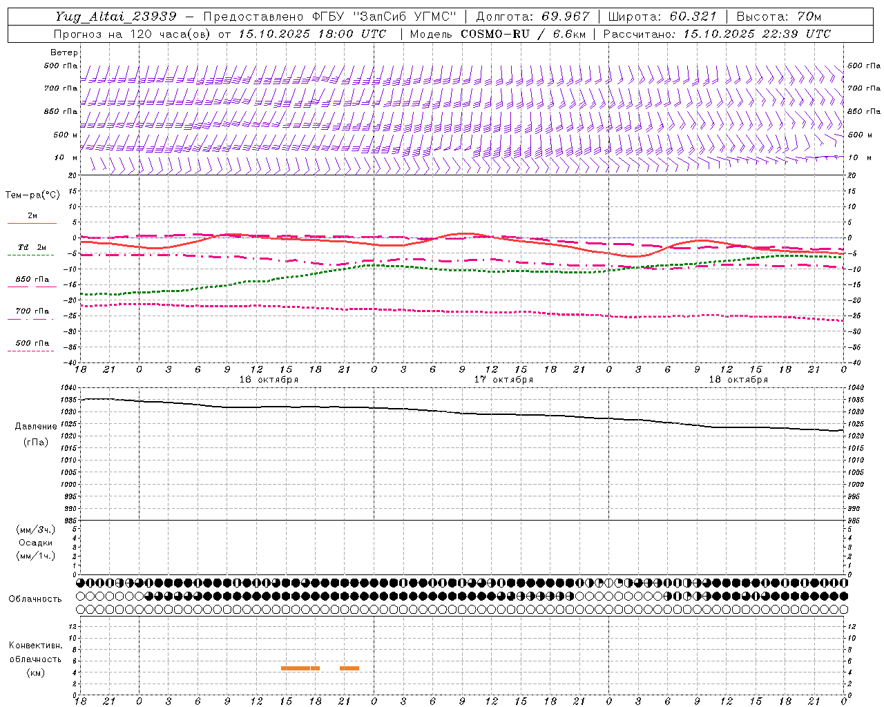Select the 17 октября date label
884x707 pixels.
[x=503, y=380]
